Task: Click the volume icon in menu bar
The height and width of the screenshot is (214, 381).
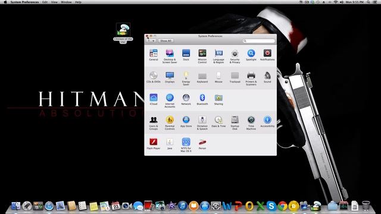Action: tap(342, 2)
